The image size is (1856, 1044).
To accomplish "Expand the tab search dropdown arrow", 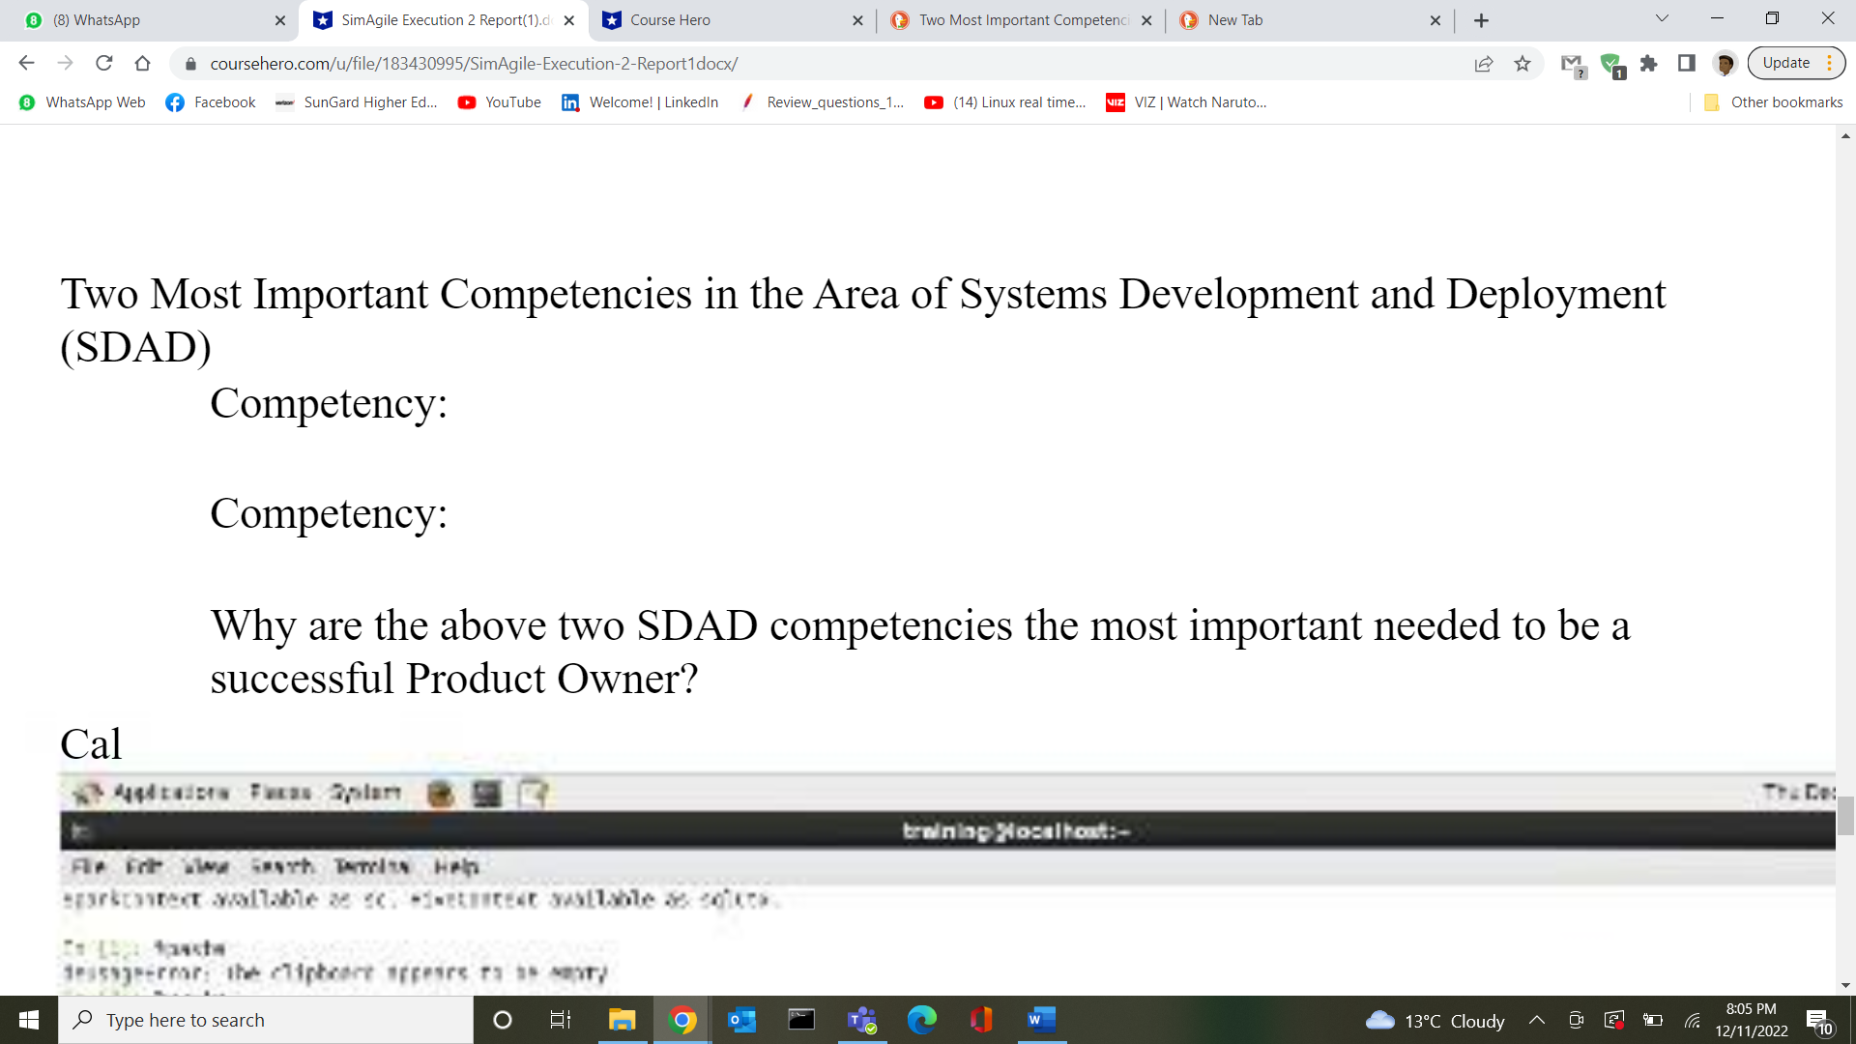I will click(x=1662, y=18).
